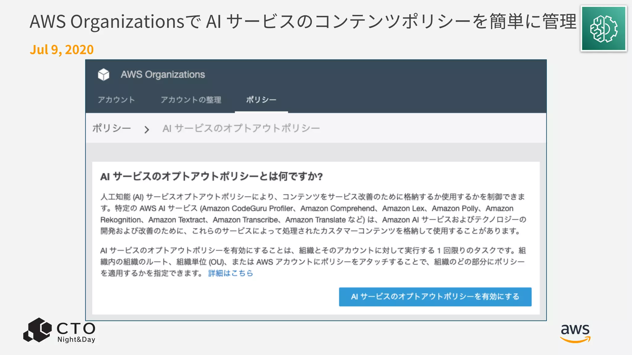Image resolution: width=632 pixels, height=355 pixels.
Task: Select the ポリシー tab
Action: (x=261, y=100)
